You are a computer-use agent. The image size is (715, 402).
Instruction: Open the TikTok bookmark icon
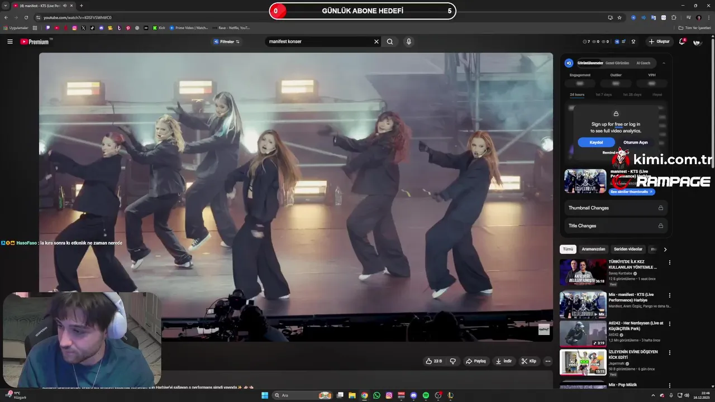92,27
